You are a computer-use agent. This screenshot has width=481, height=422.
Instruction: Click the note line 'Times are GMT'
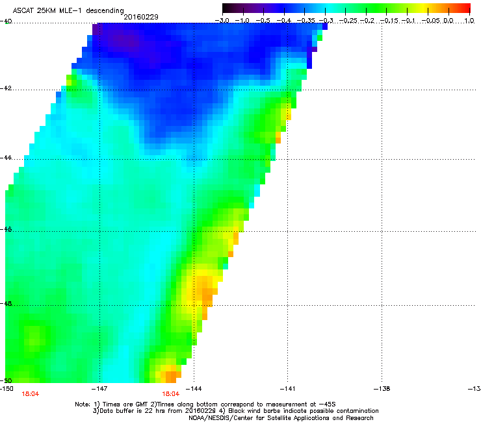205,404
